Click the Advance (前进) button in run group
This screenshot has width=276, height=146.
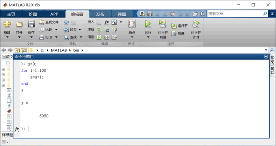coord(178,33)
